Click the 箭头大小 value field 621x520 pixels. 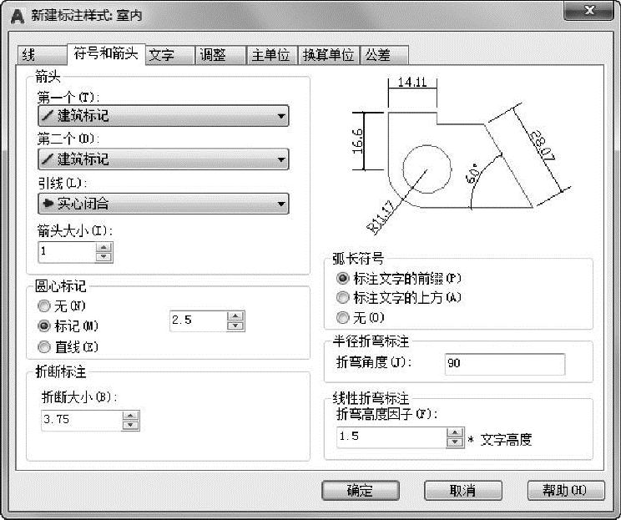click(67, 252)
